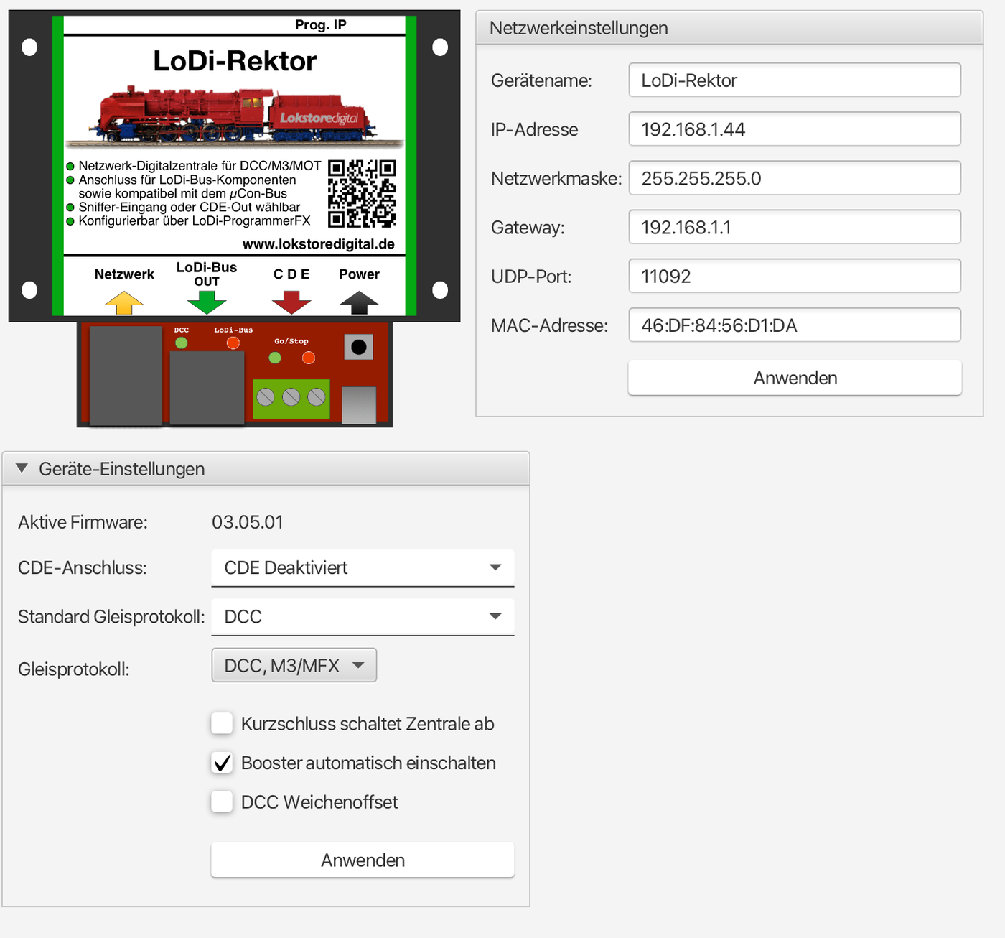Screen dimensions: 1005x938
Task: Apply the network settings with Anwenden
Action: coord(795,378)
